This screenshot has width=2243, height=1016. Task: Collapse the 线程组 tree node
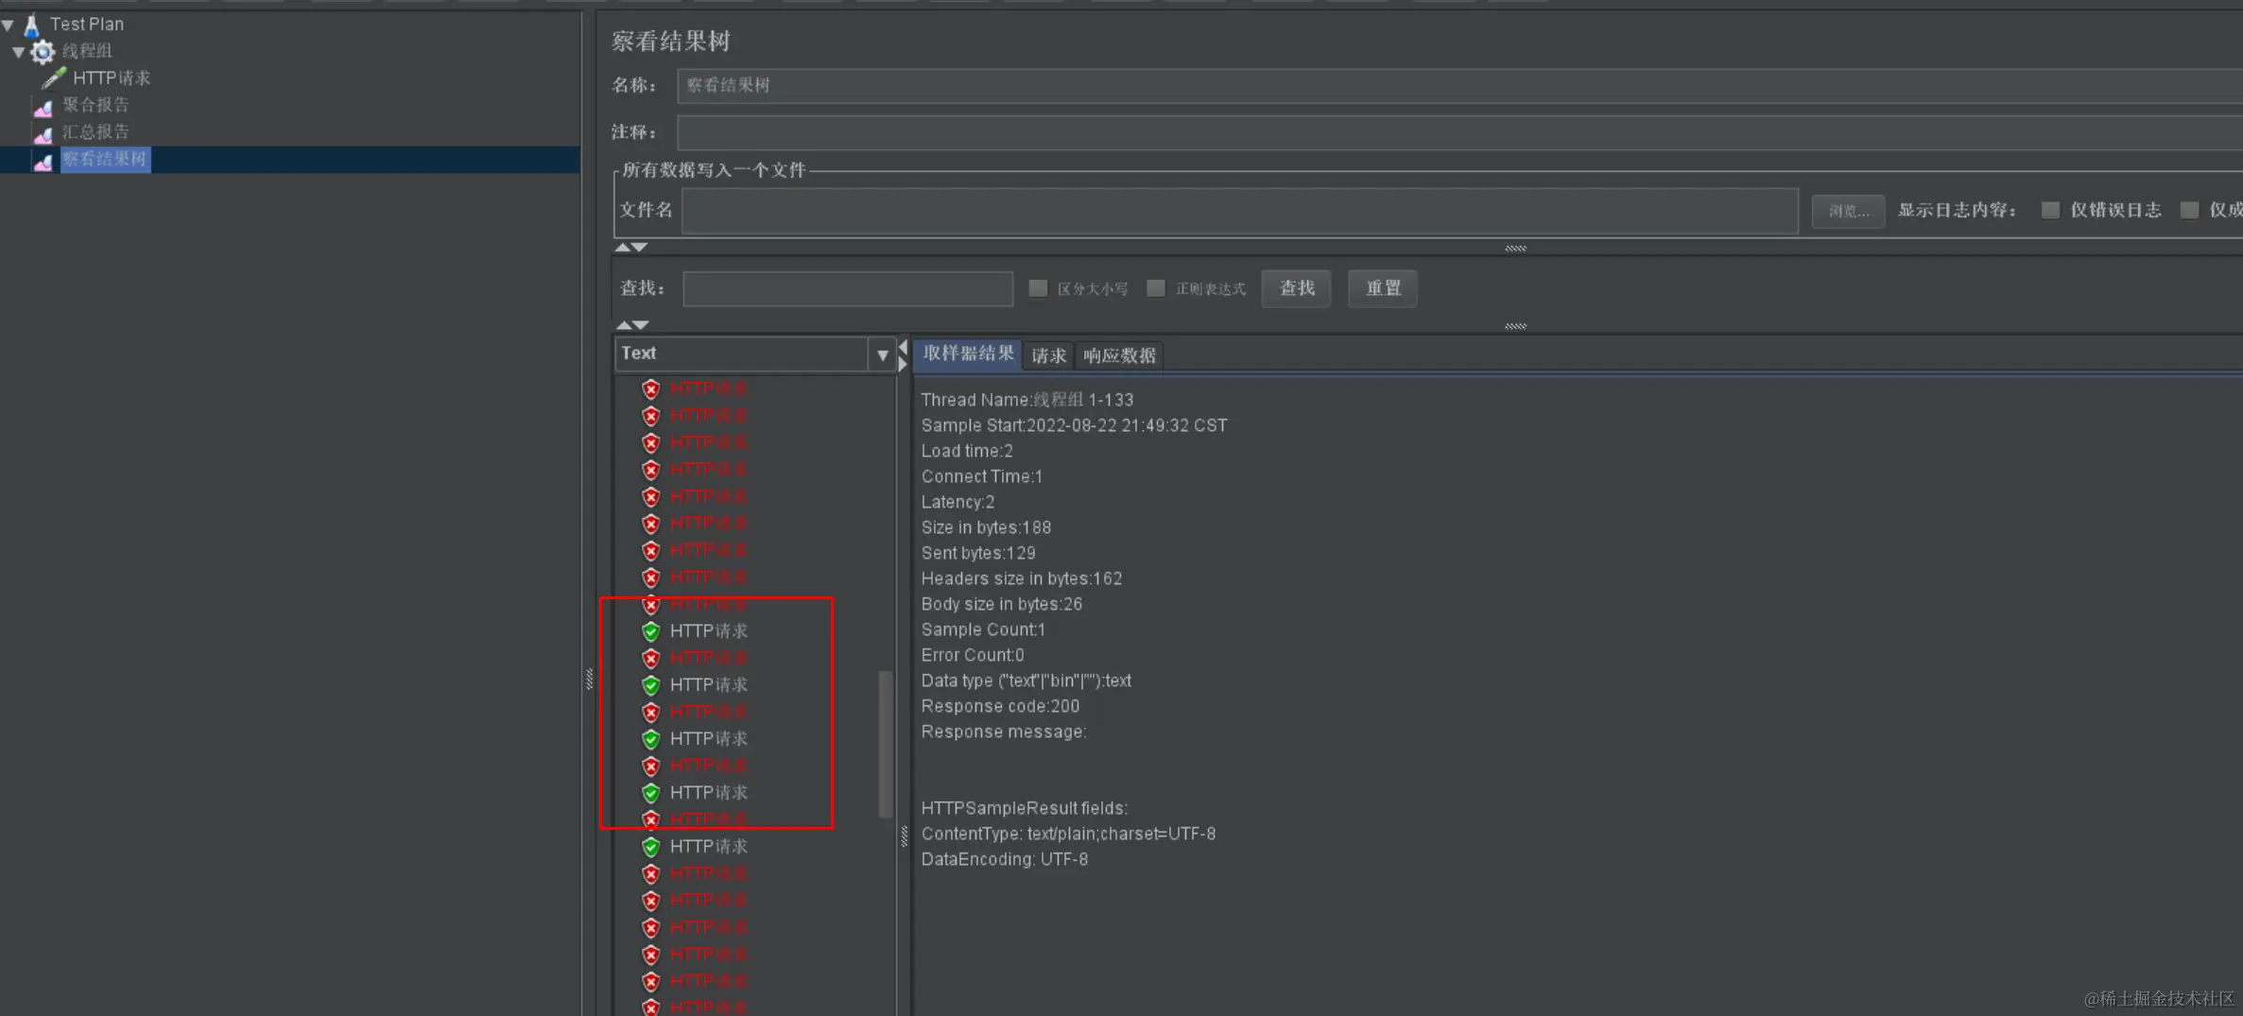pyautogui.click(x=19, y=52)
